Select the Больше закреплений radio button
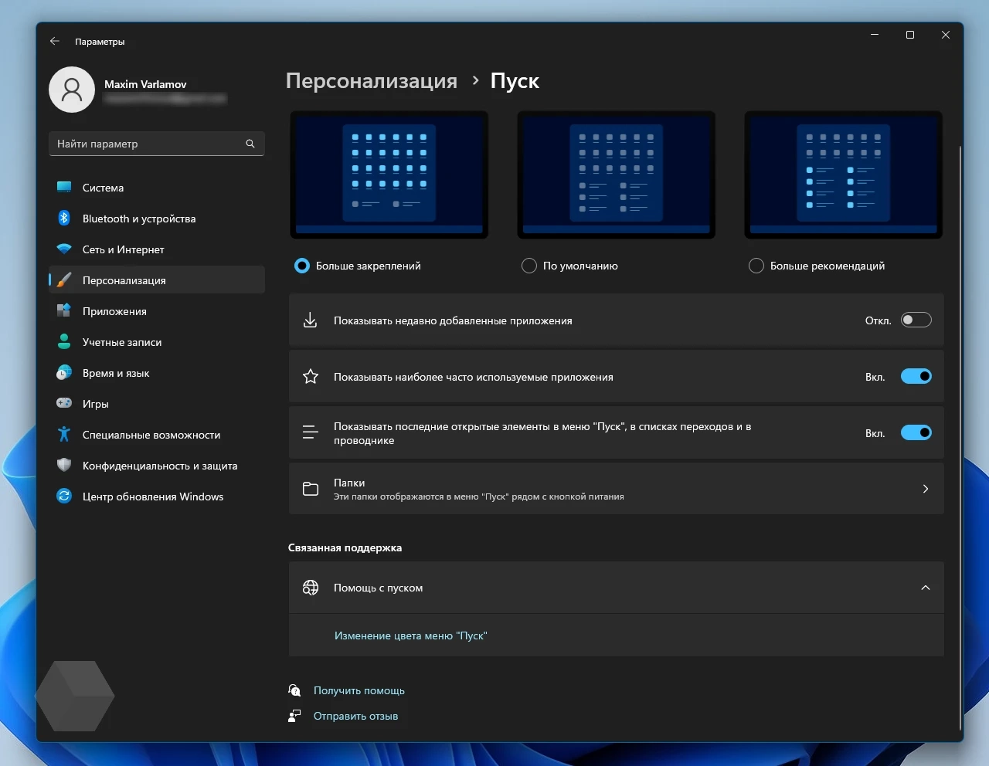This screenshot has width=989, height=766. 302,266
